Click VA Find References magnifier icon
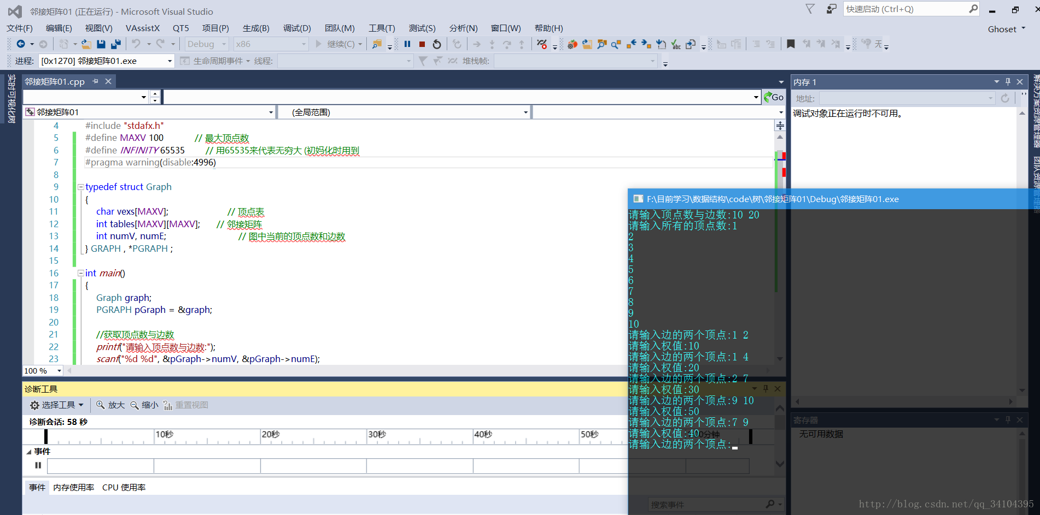 (x=616, y=44)
